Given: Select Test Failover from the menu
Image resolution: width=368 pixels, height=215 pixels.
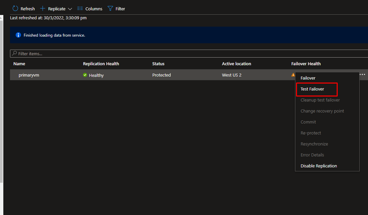Looking at the screenshot, I should (312, 89).
